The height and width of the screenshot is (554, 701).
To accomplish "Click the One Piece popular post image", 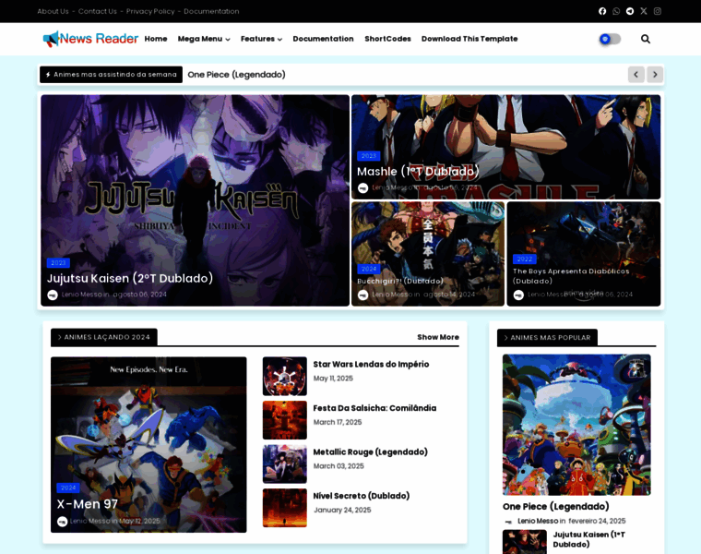I will (576, 425).
